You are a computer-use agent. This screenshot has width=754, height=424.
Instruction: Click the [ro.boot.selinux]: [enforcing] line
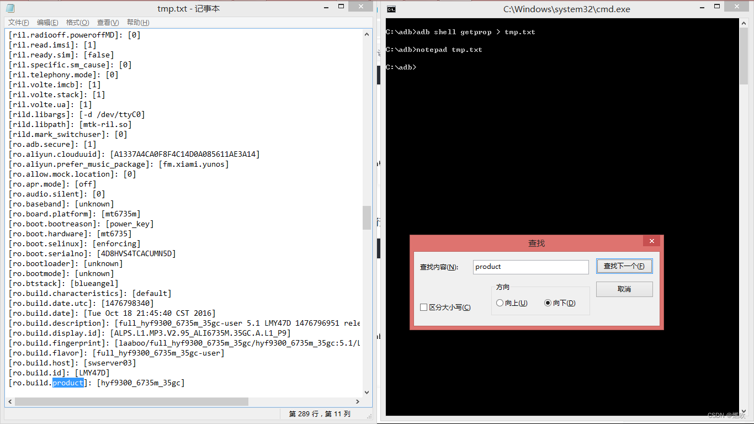pyautogui.click(x=75, y=243)
